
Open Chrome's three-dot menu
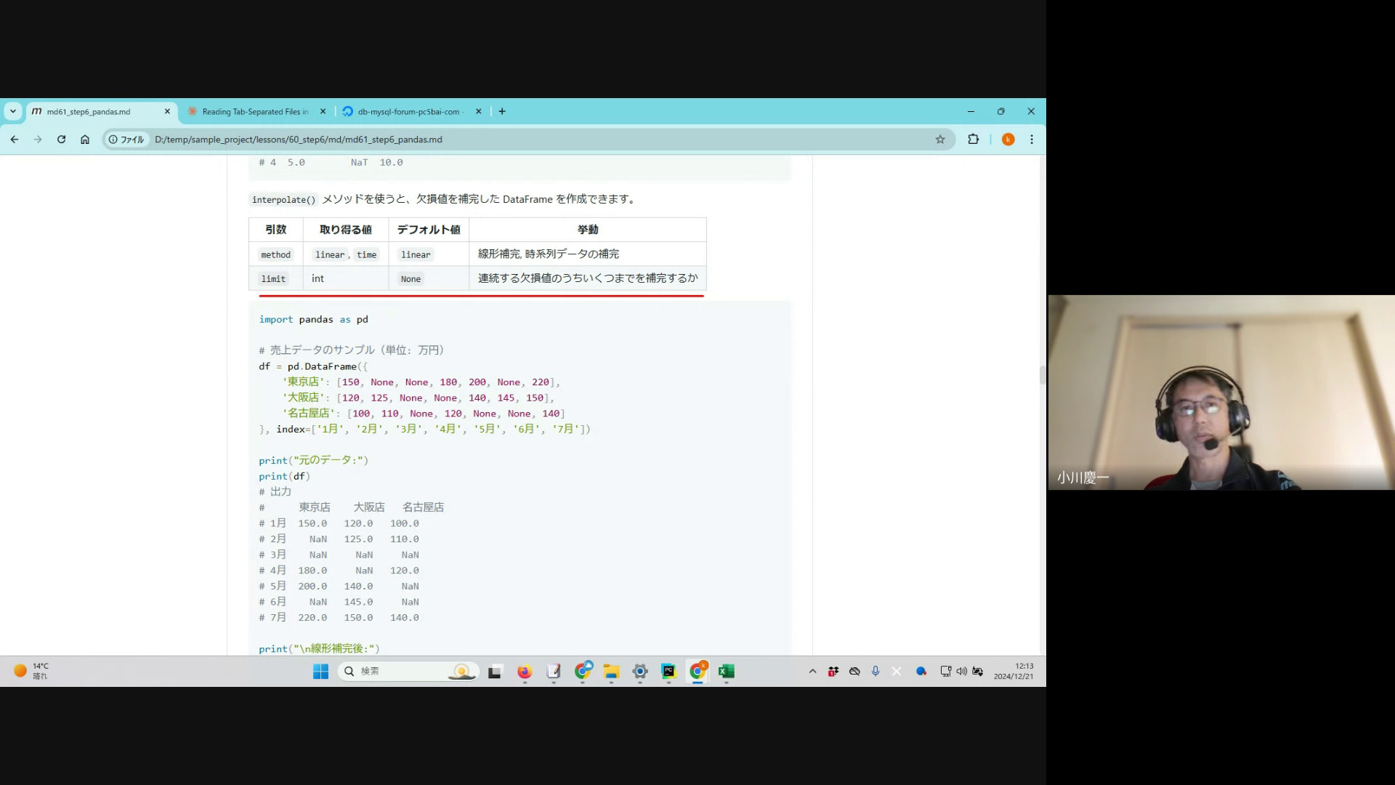pos(1032,140)
